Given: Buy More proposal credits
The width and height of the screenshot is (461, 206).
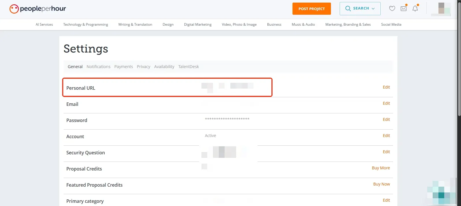Looking at the screenshot, I should coord(381,168).
